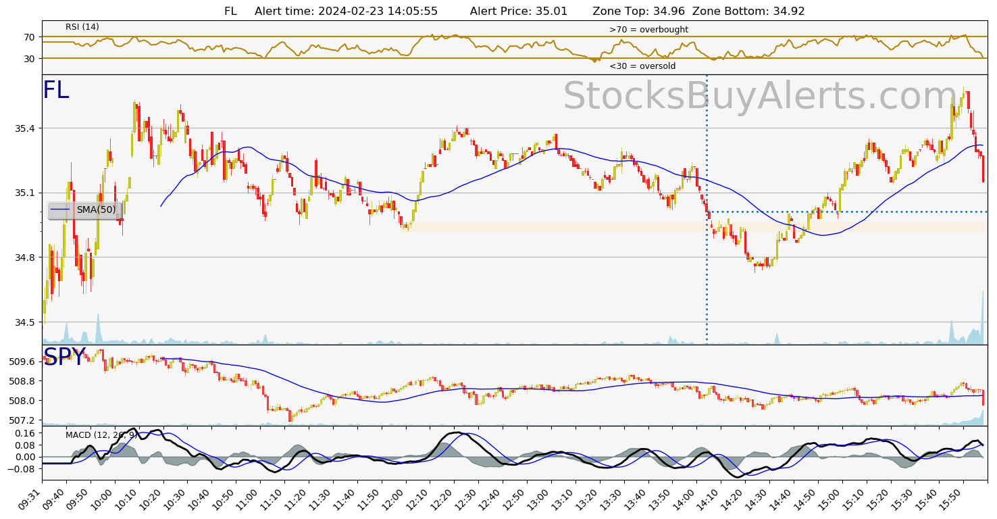Click the 507.2 SPY axis label

pyautogui.click(x=22, y=420)
